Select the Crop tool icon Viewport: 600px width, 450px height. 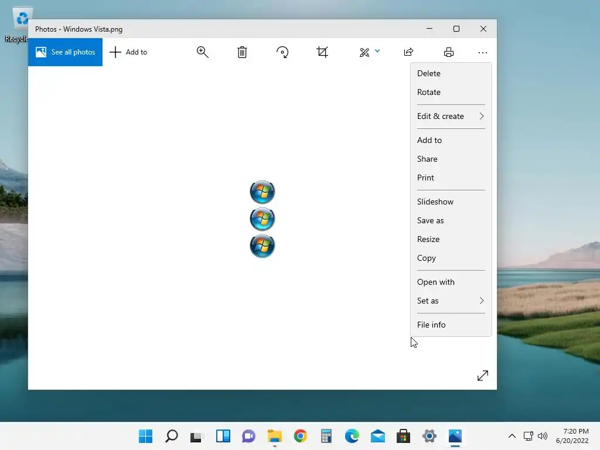322,52
